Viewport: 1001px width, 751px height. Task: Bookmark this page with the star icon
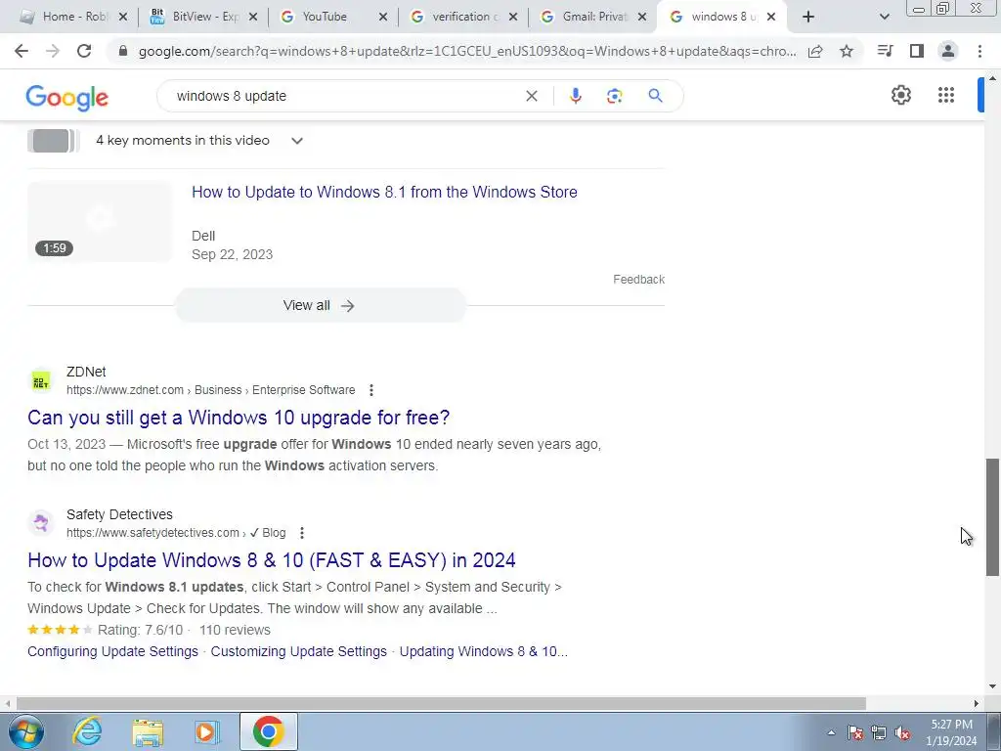(x=847, y=51)
